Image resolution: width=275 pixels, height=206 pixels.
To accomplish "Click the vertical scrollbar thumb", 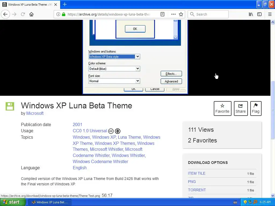I will (273, 110).
